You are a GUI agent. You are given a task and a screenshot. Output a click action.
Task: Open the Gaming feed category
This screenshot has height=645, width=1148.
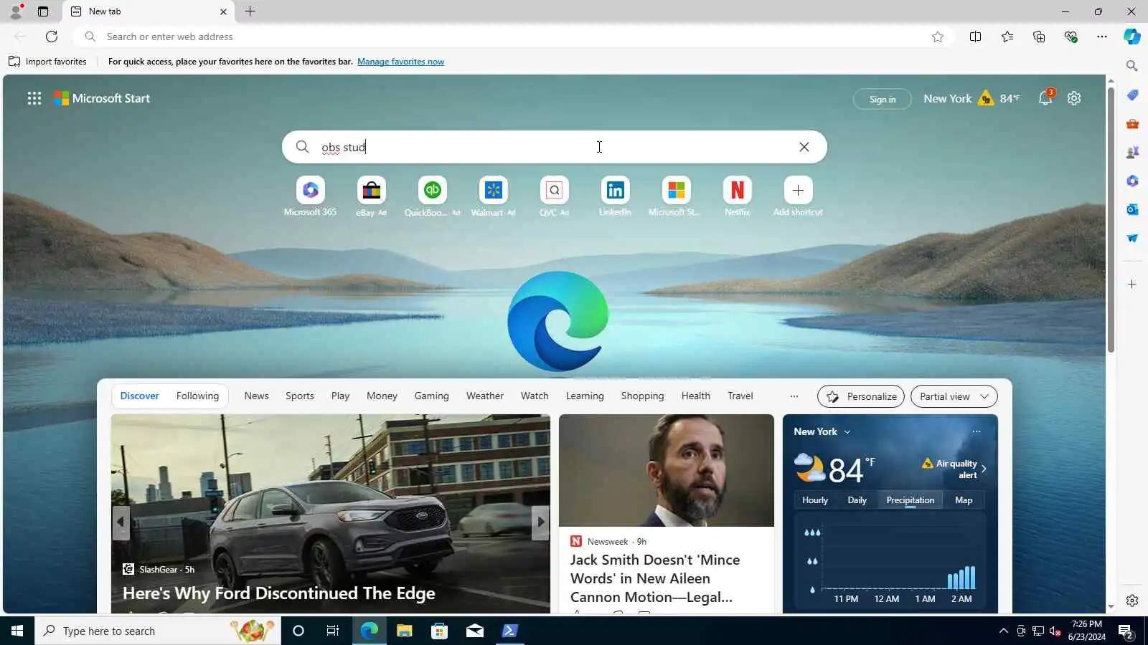(x=431, y=396)
